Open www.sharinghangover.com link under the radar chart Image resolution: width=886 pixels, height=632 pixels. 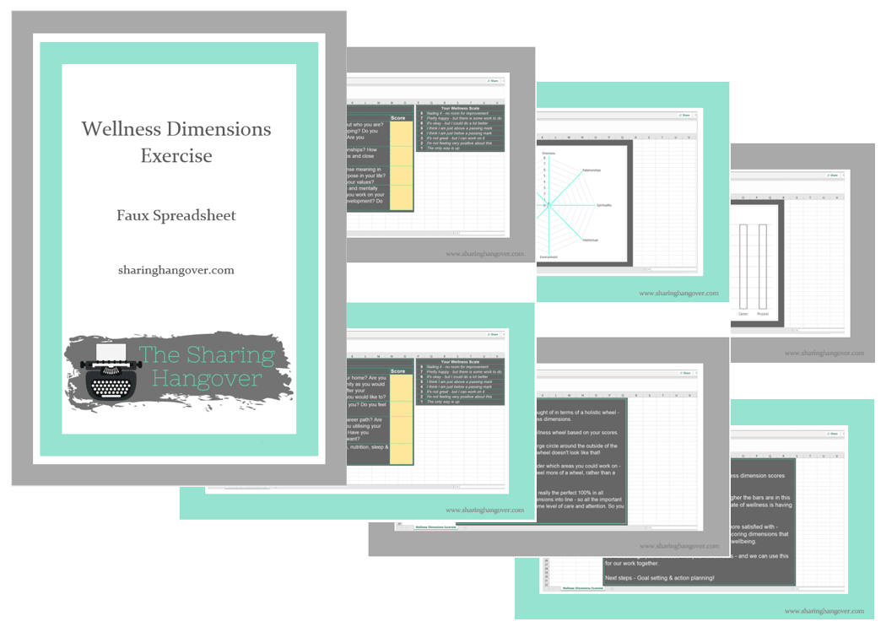coord(678,293)
